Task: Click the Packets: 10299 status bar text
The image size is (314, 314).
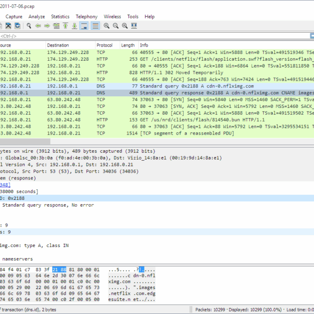Action: coord(210,310)
